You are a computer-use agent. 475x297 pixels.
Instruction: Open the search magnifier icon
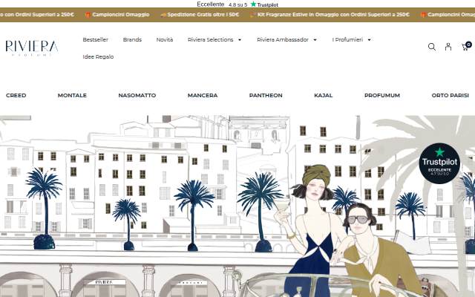tap(432, 47)
